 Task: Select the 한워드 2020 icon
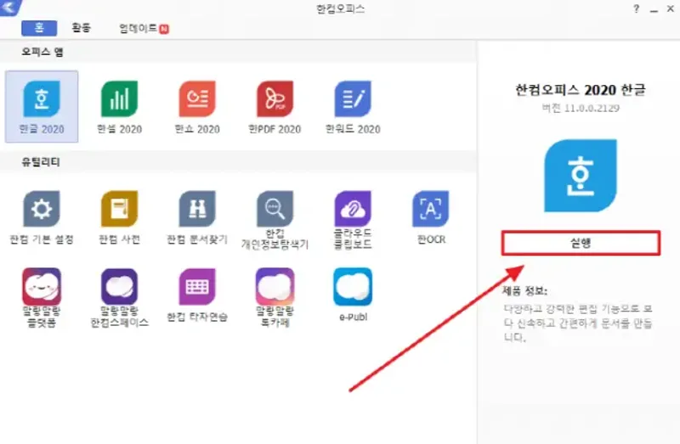coord(353,98)
